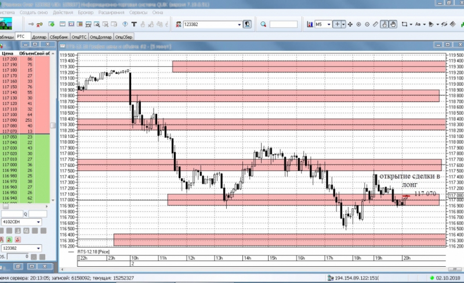Click the disconnect key icon with red cross
Viewport: 464px width, 283px height.
pos(39,24)
